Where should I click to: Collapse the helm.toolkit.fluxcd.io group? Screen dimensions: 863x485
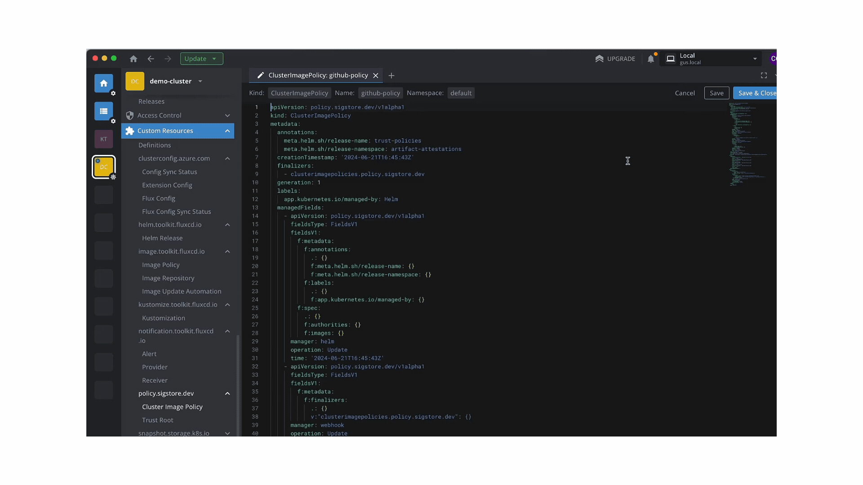(x=227, y=225)
